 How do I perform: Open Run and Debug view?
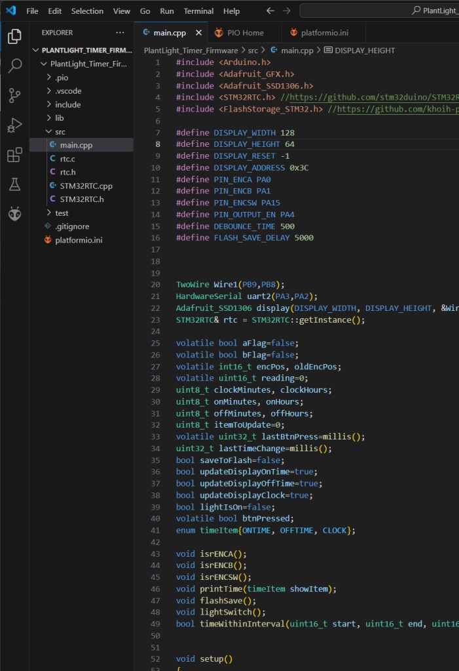click(14, 125)
